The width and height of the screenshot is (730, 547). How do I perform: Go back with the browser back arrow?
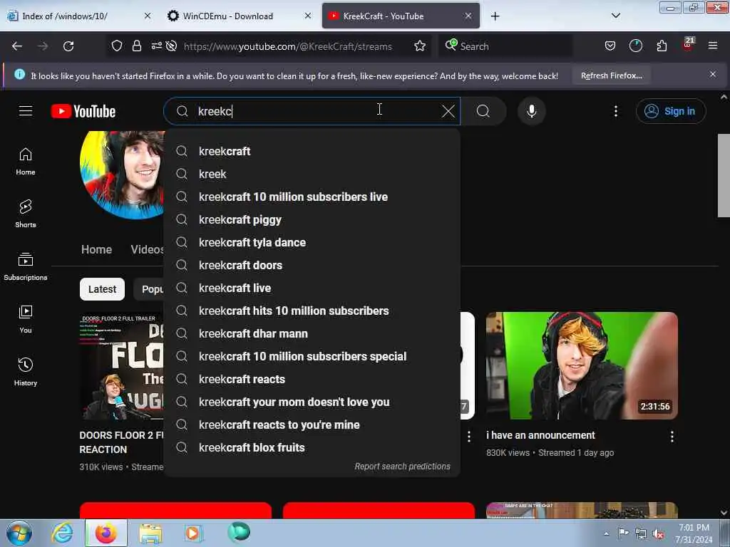tap(17, 46)
